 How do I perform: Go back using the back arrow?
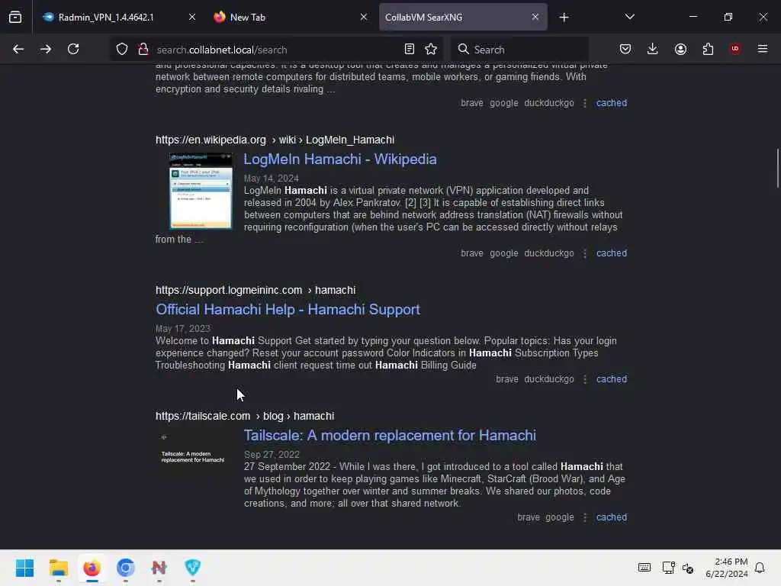18,49
